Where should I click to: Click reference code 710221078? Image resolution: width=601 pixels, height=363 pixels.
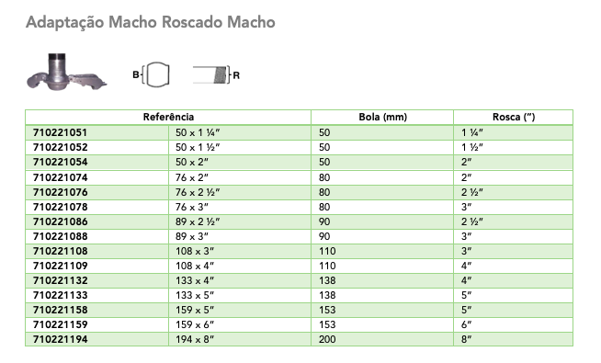(x=60, y=207)
